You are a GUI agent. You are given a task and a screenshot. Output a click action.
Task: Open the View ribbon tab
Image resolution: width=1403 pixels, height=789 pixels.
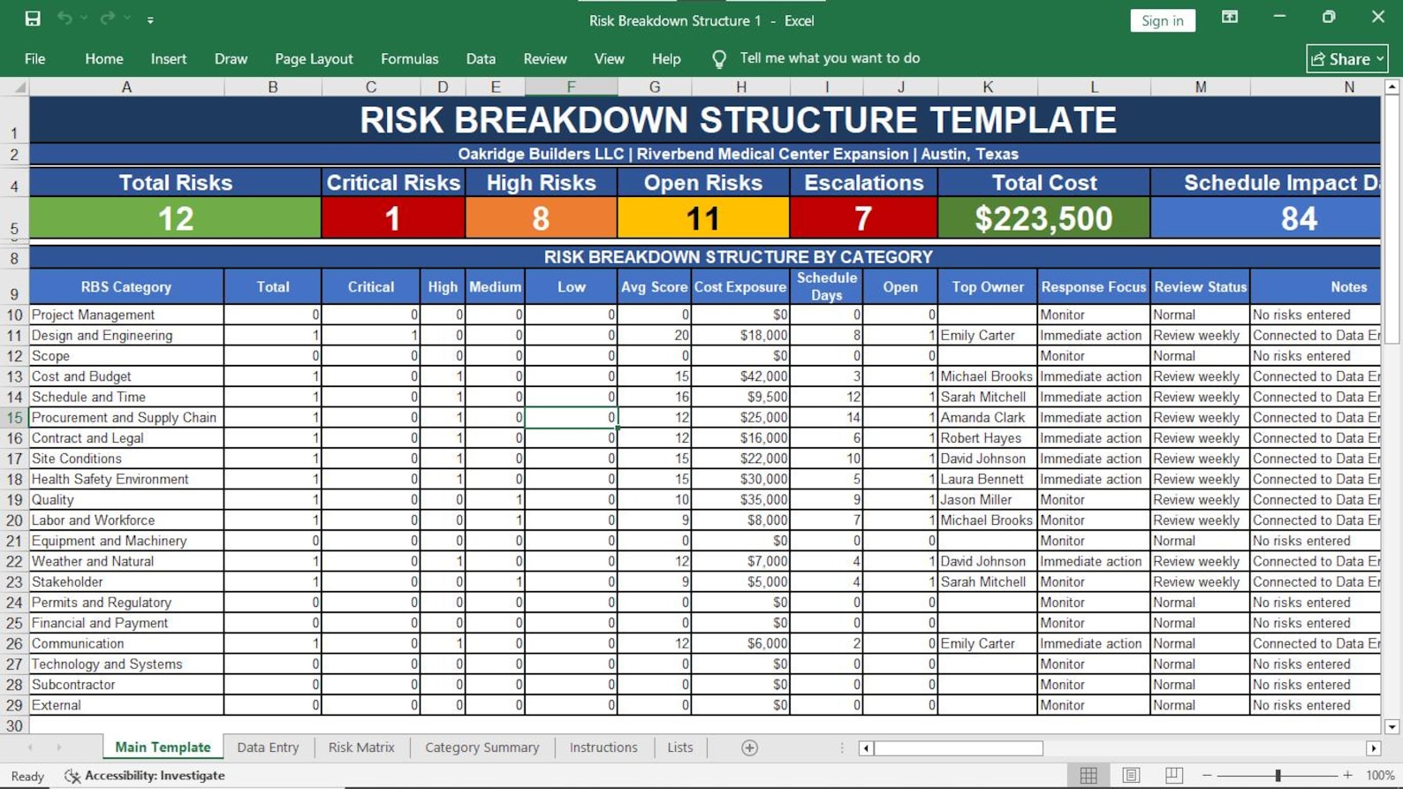click(x=609, y=58)
